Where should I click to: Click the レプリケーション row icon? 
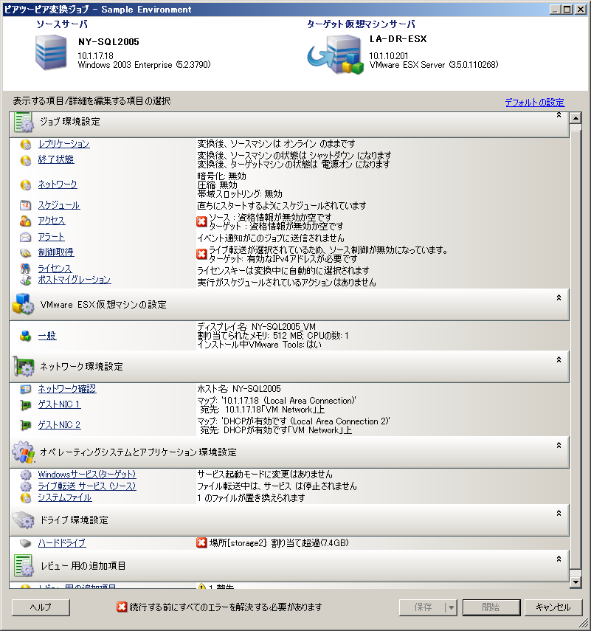click(x=25, y=145)
